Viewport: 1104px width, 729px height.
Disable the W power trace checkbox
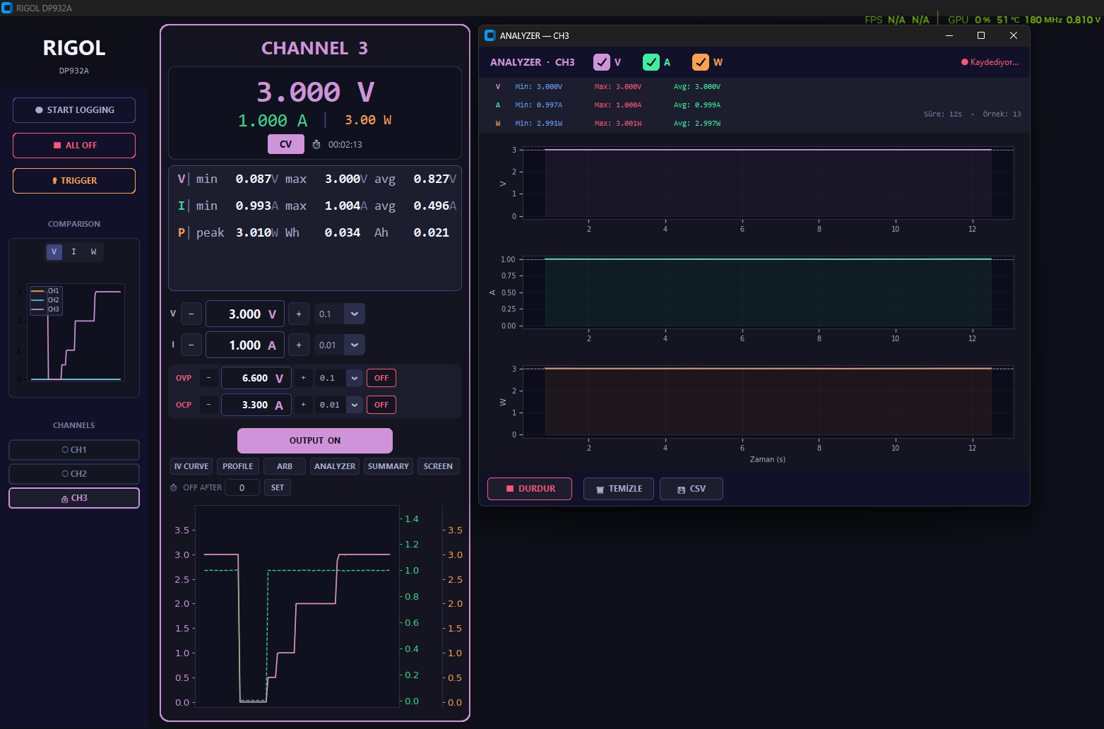click(700, 62)
